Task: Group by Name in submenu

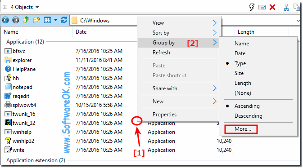Action: [258, 44]
